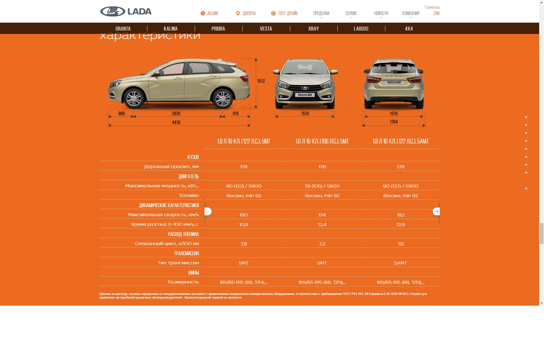The height and width of the screenshot is (343, 544).
Task: Click the first page section dot
Action: point(526,117)
